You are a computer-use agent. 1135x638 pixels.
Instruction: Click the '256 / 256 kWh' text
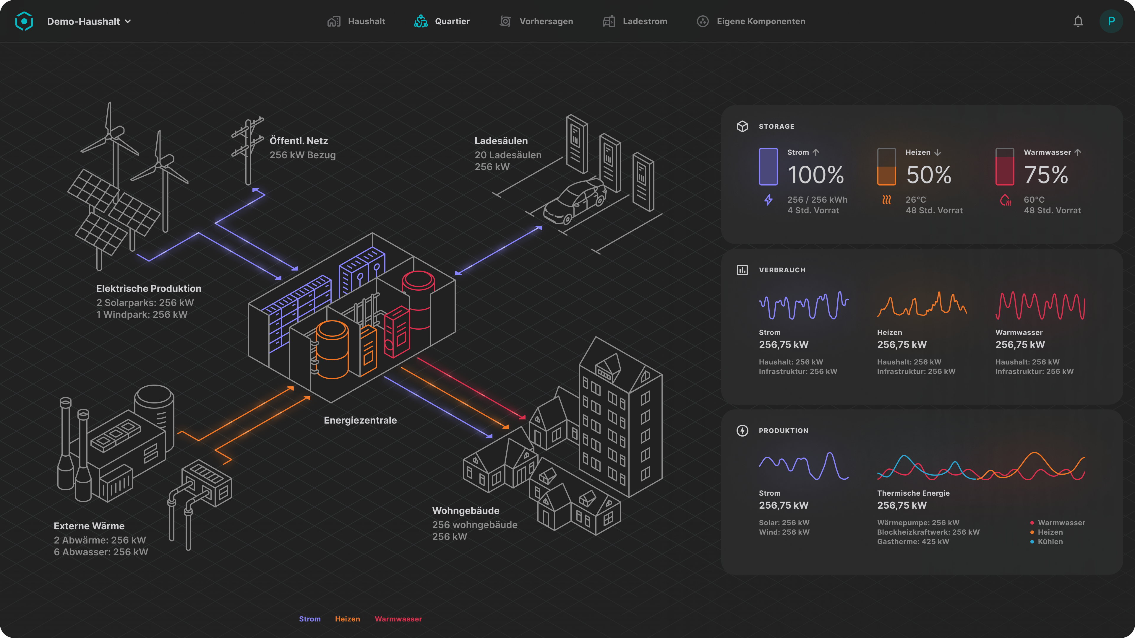point(817,200)
